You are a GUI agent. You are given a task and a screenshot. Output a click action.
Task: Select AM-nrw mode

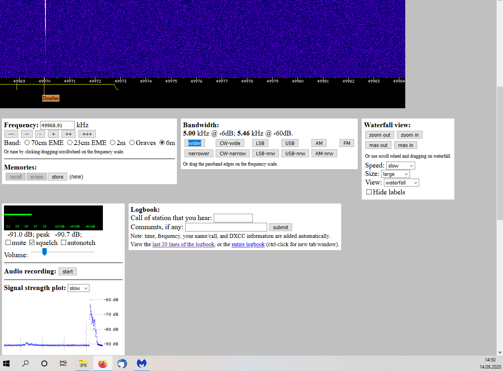(324, 153)
